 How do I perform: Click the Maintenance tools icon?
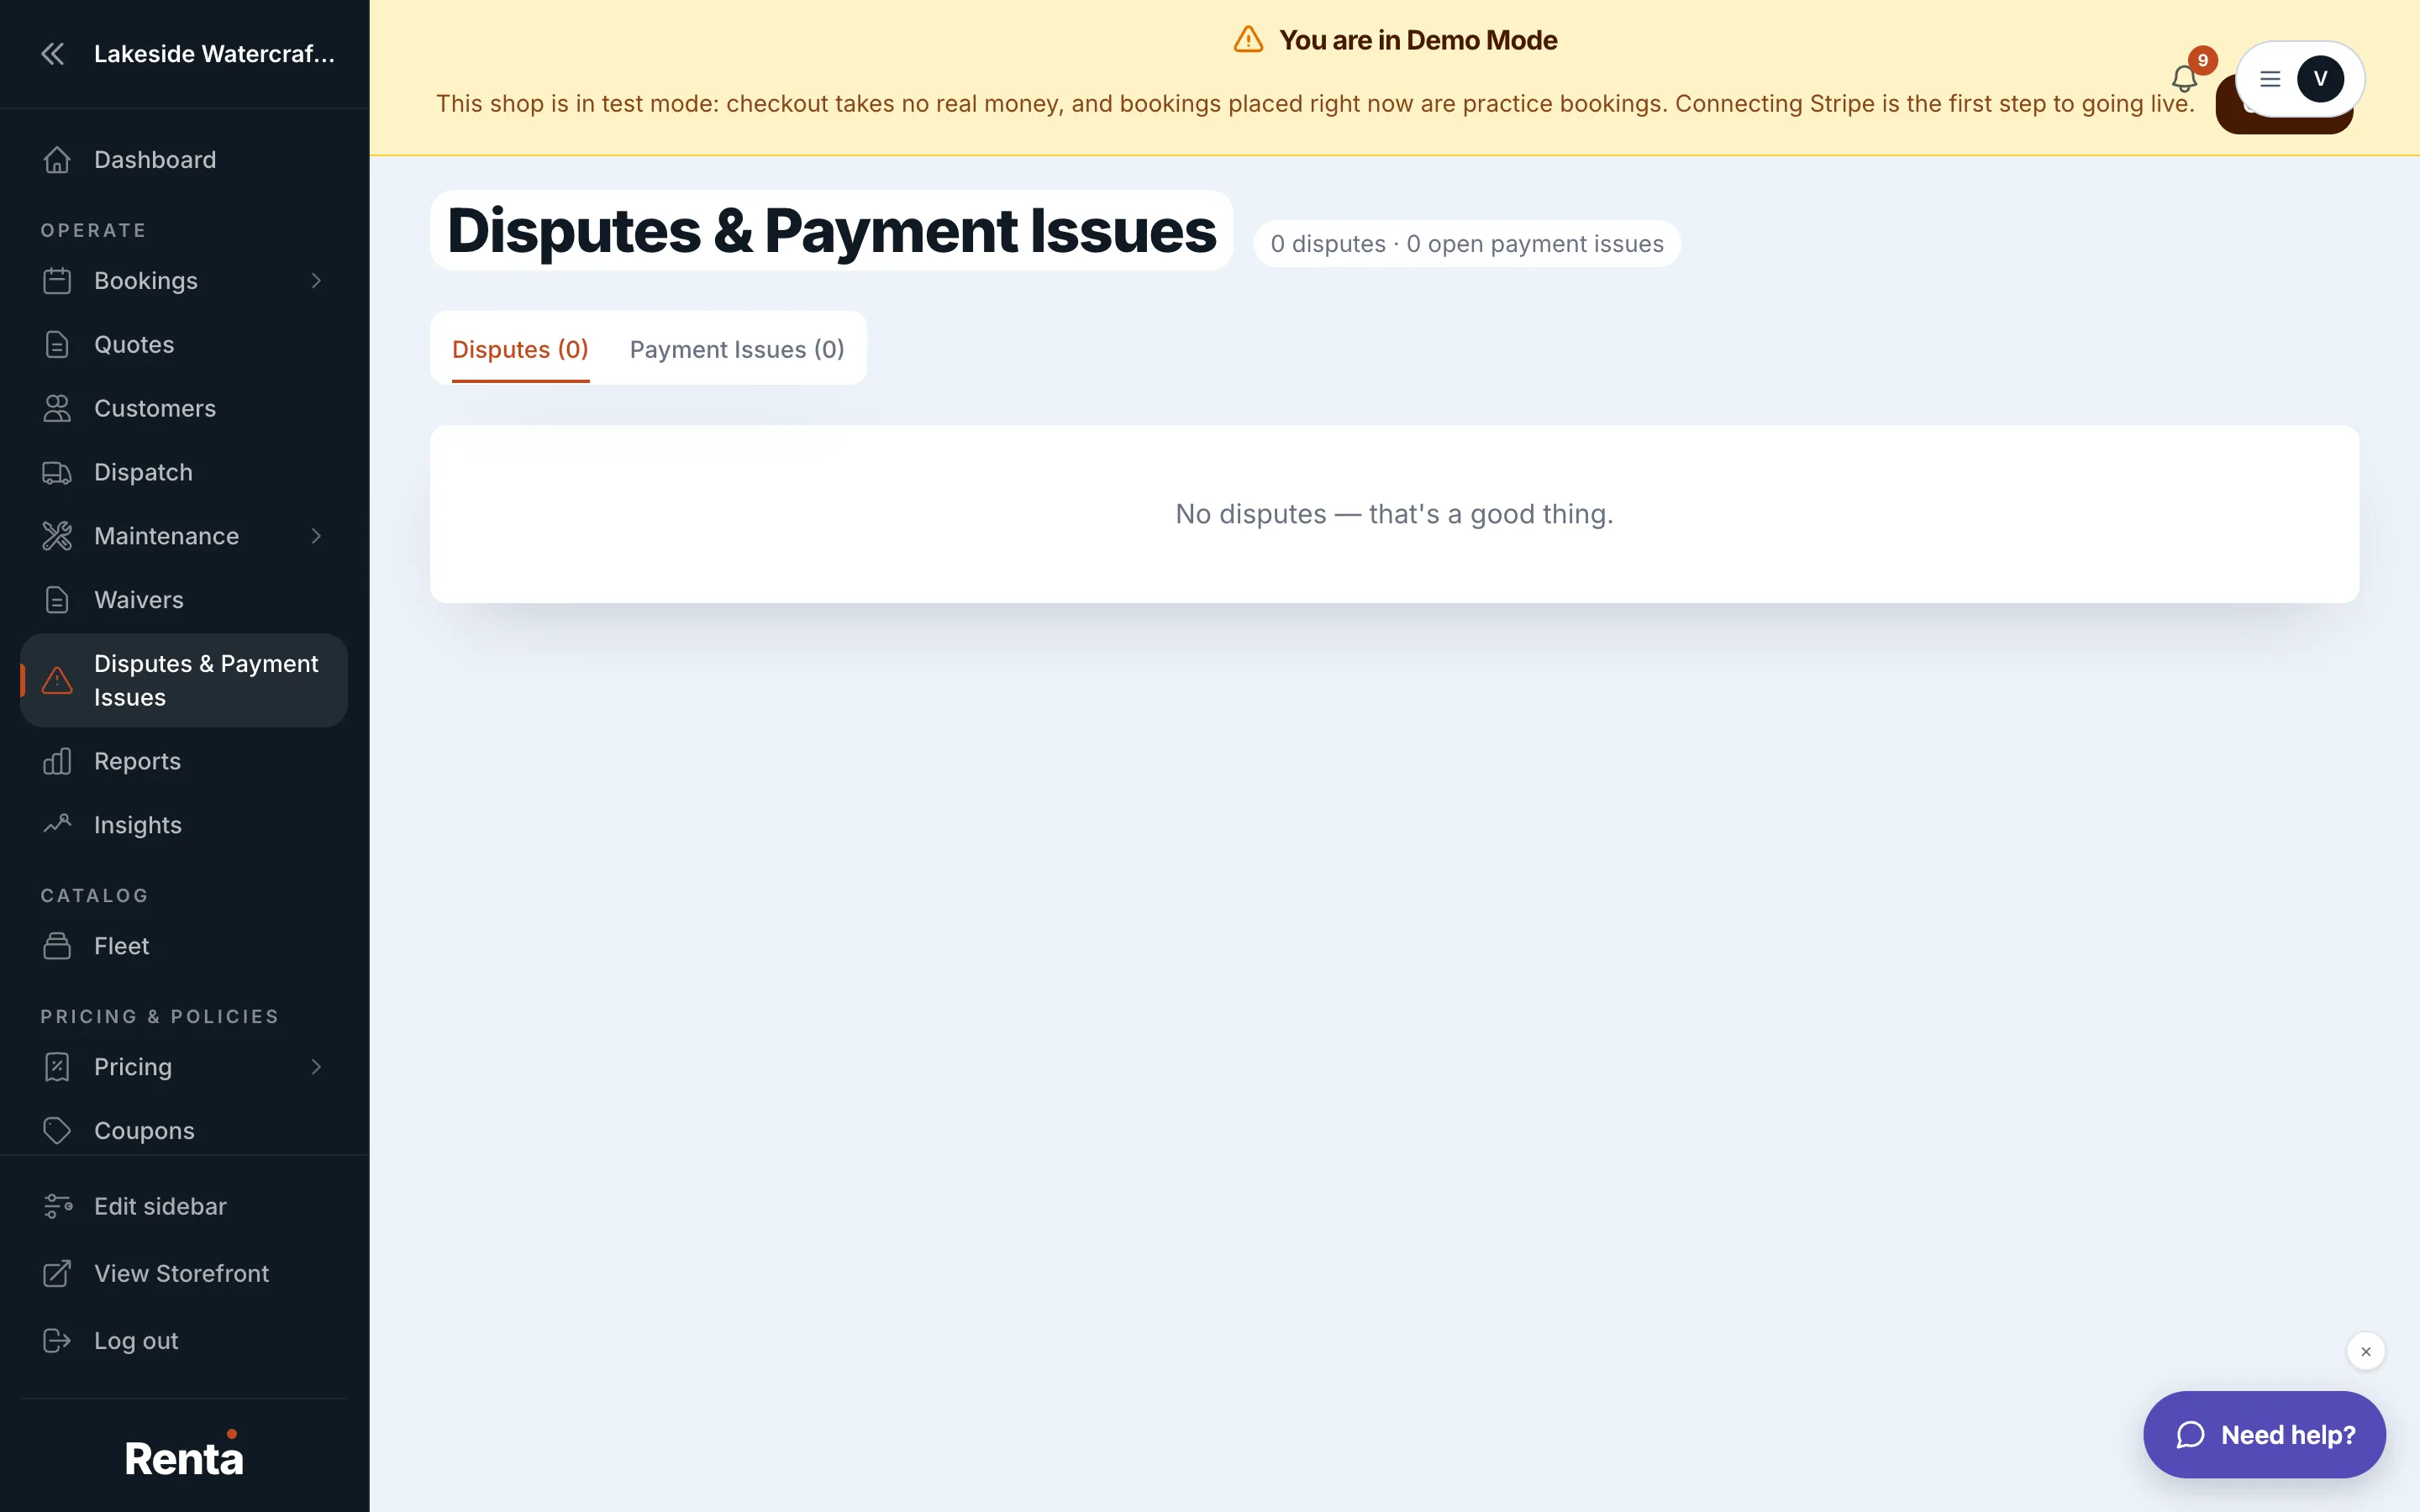(57, 537)
